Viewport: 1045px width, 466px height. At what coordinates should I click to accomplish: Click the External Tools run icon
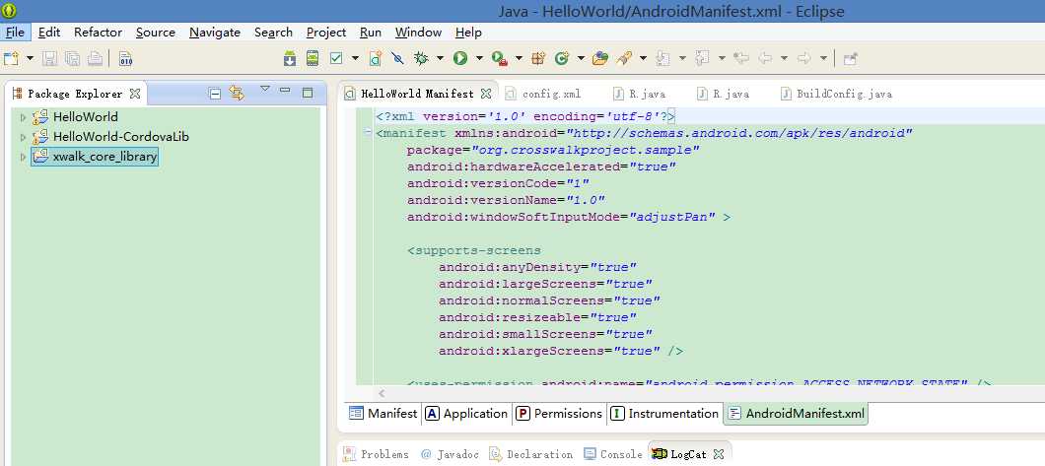tap(500, 58)
